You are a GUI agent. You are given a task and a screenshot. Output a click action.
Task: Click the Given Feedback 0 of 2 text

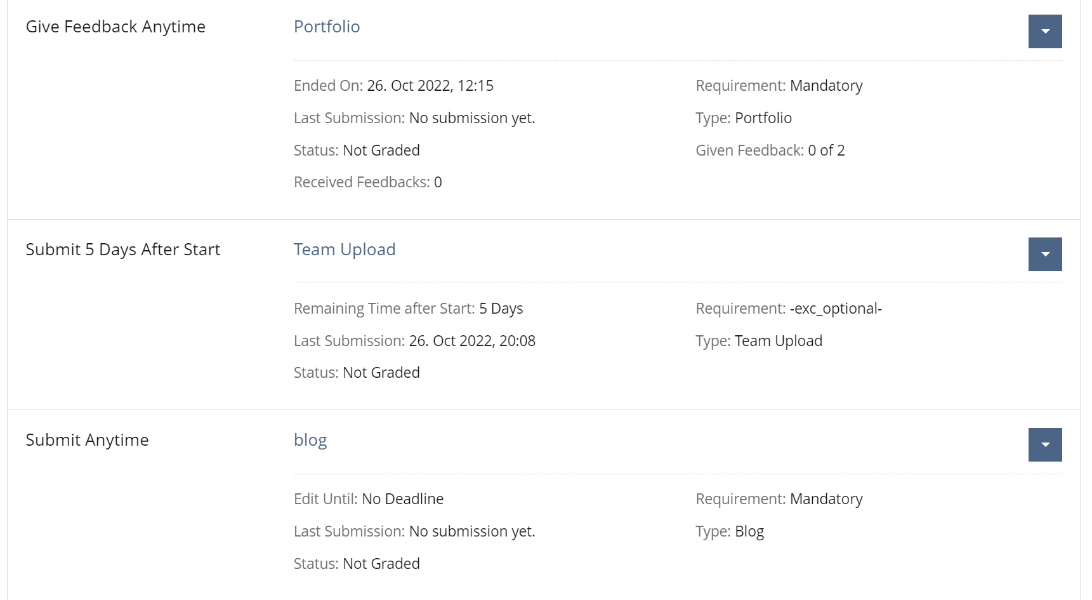click(826, 150)
